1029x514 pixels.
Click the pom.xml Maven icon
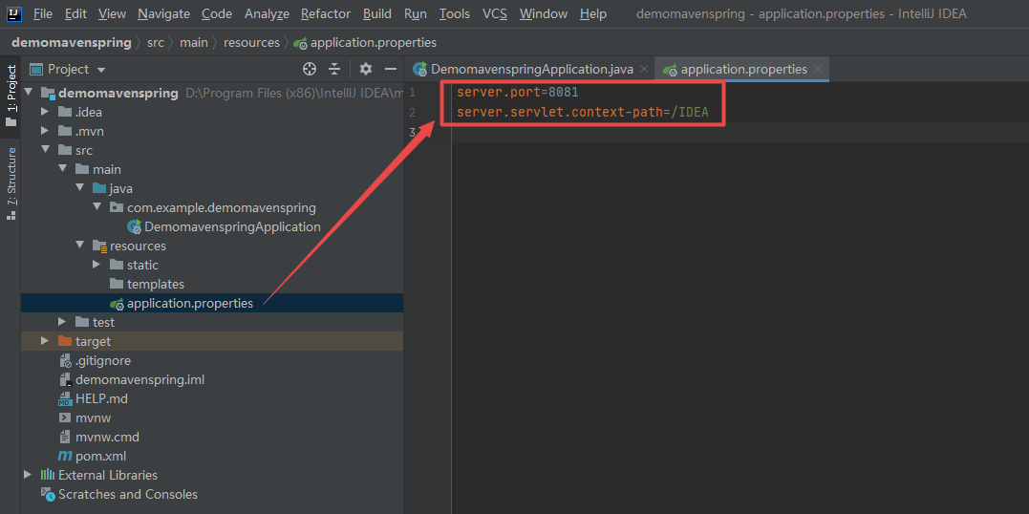tap(65, 456)
